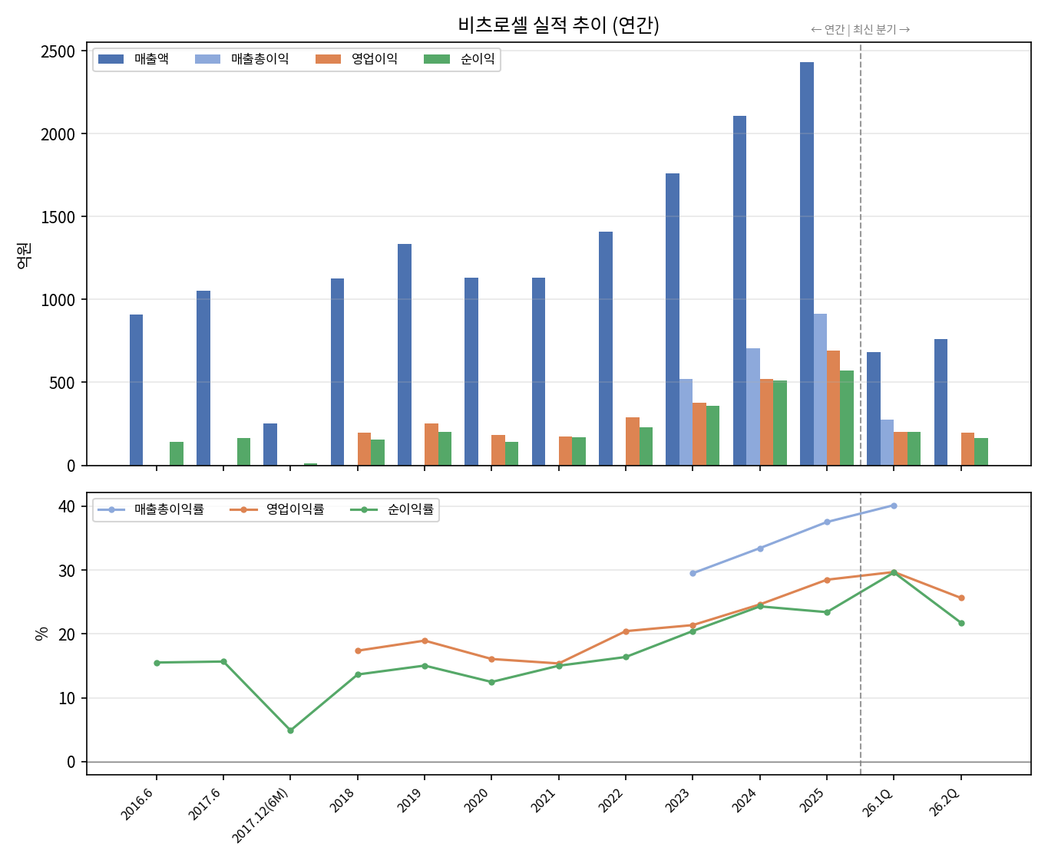Click the 2020 x-axis label
This screenshot has height=863, width=1048.
pyautogui.click(x=478, y=799)
